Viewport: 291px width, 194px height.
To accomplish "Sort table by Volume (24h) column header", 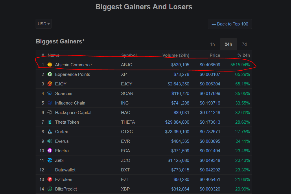I will click(176, 55).
